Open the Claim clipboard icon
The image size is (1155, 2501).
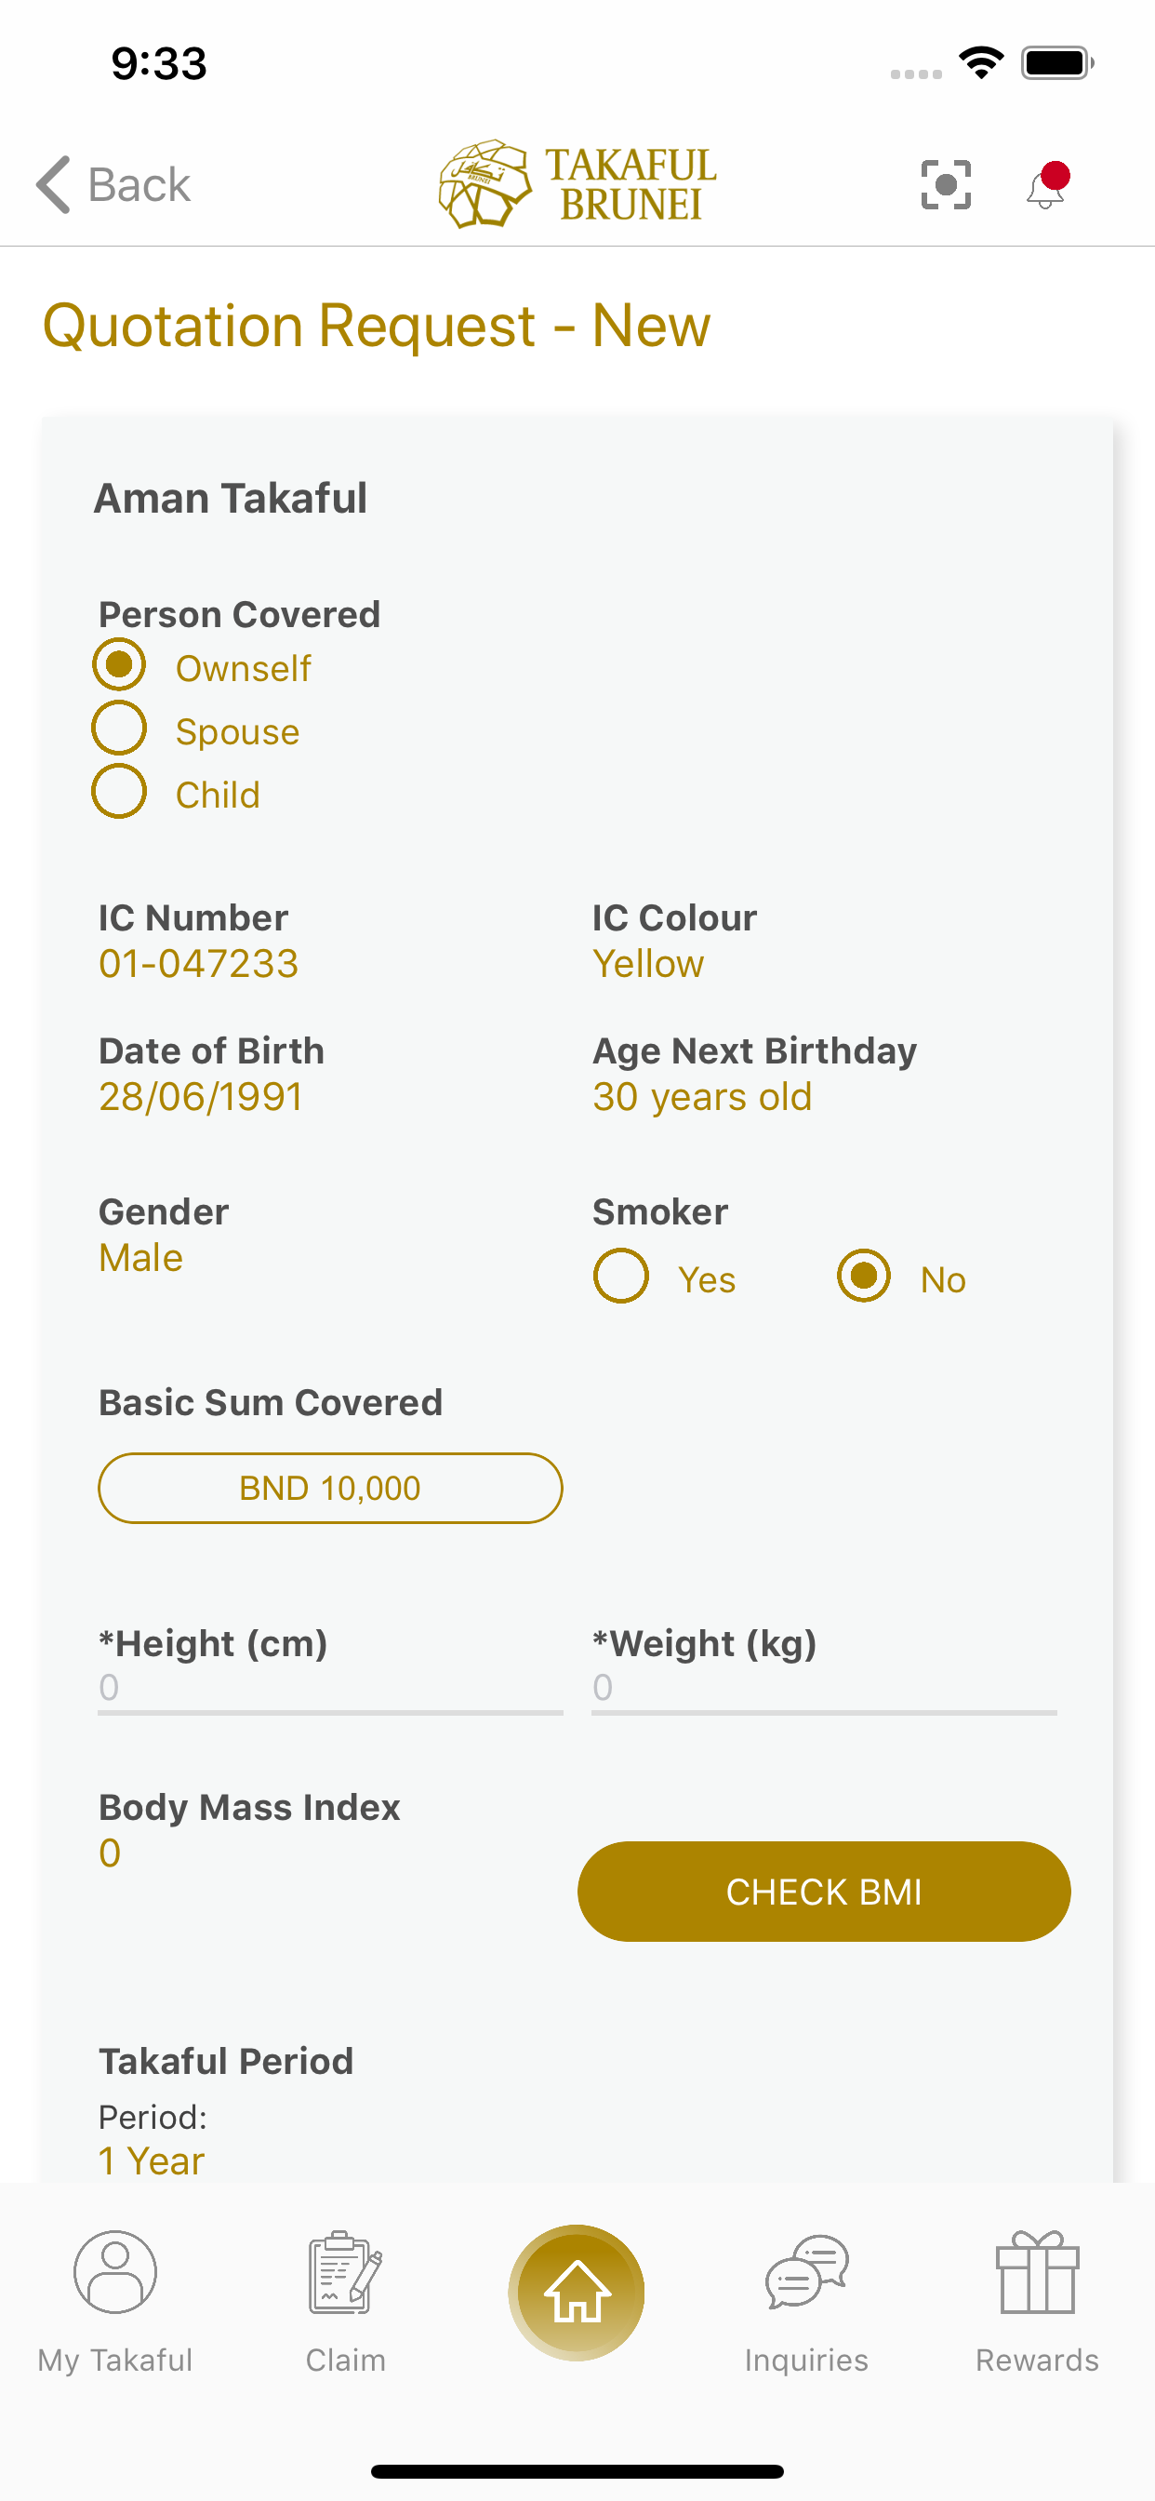coord(346,2272)
